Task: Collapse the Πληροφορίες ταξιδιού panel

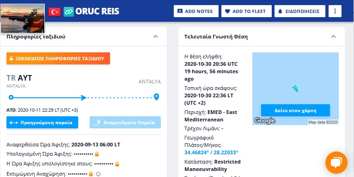Action: pos(156,37)
